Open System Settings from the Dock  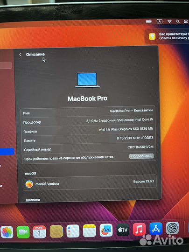coord(173,228)
